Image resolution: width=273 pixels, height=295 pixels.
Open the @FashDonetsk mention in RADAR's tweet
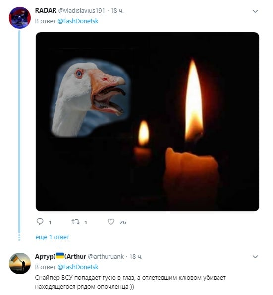pos(78,21)
